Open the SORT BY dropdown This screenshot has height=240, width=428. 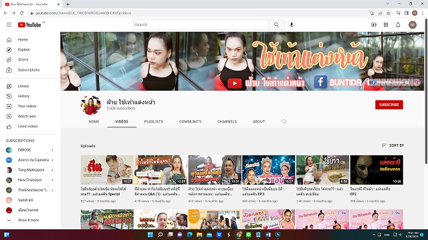click(x=393, y=145)
